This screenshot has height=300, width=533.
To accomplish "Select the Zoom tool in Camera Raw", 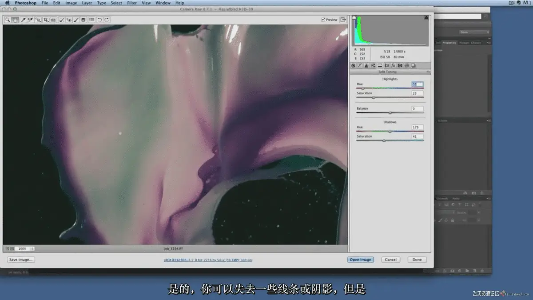I will click(8, 20).
